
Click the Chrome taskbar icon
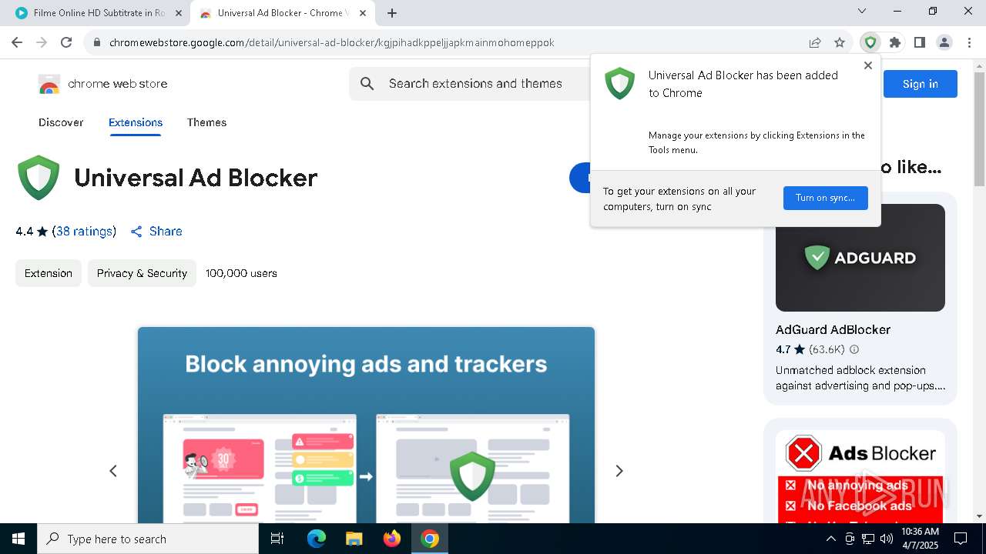tap(430, 539)
